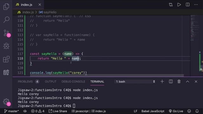
Task: Click the "corey" string on line 121
Action: coord(76,73)
